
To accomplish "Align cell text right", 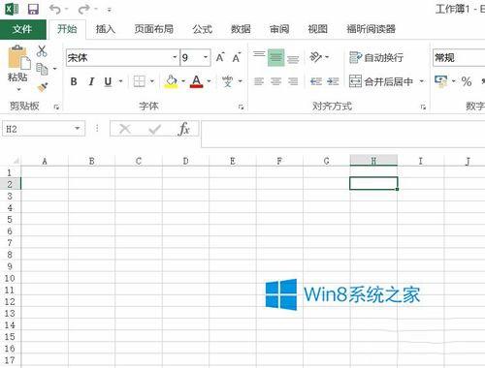I will pyautogui.click(x=293, y=81).
